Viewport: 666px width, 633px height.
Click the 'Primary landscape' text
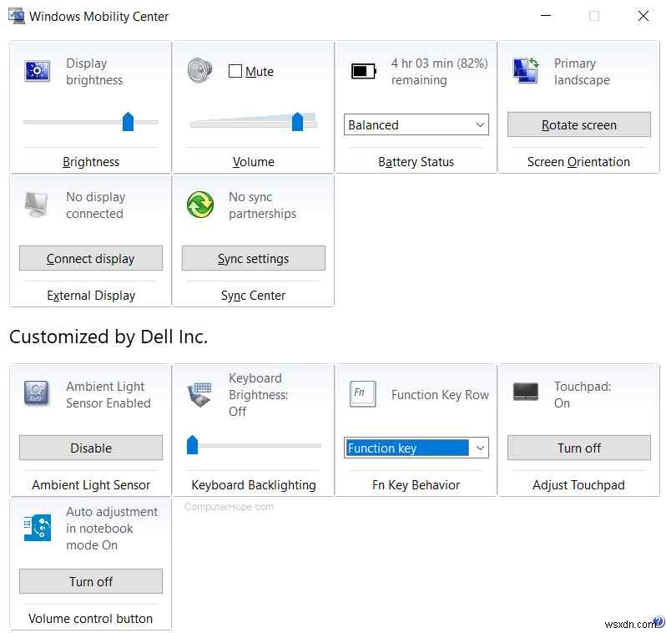pyautogui.click(x=582, y=72)
